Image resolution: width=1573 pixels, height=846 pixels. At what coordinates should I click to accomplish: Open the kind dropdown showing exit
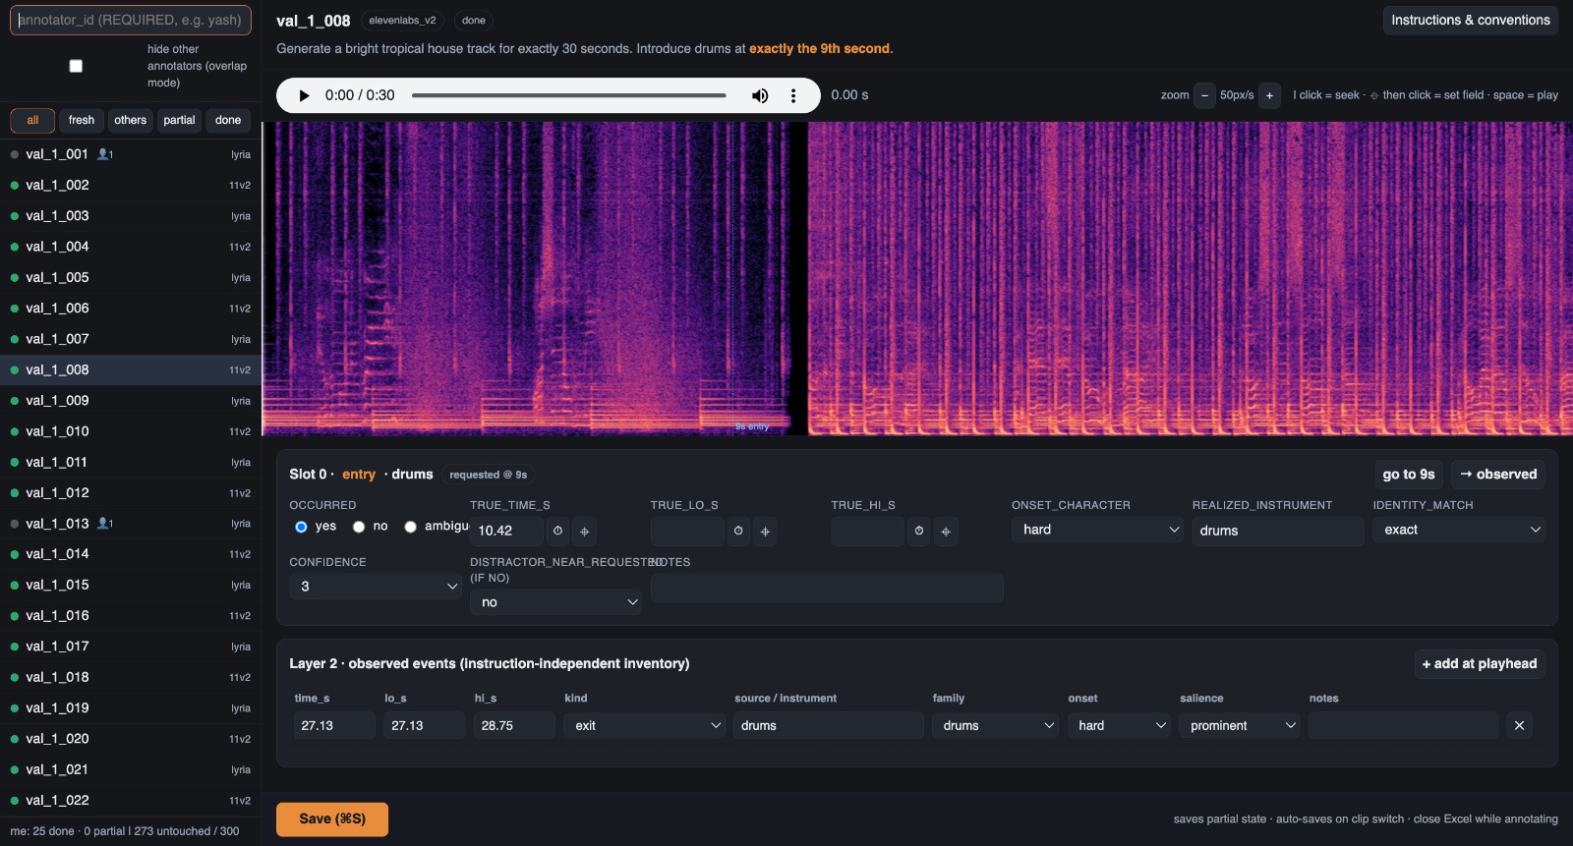(x=645, y=725)
